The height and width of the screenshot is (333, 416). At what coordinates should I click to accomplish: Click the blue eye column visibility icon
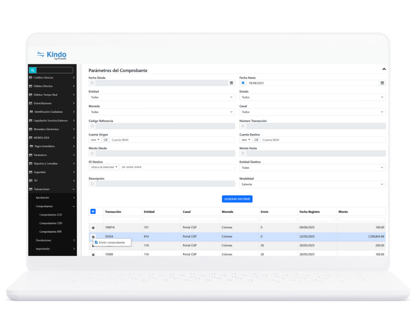pos(93,212)
